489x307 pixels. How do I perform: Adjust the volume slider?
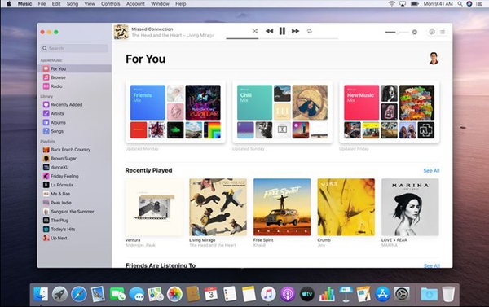[x=397, y=32]
